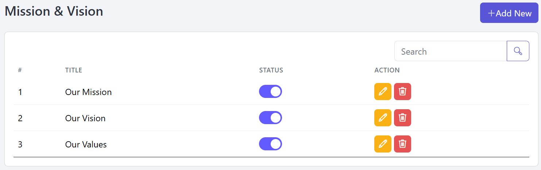Delete the Our Mission entry
Viewport: 541px width, 170px height.
click(402, 91)
